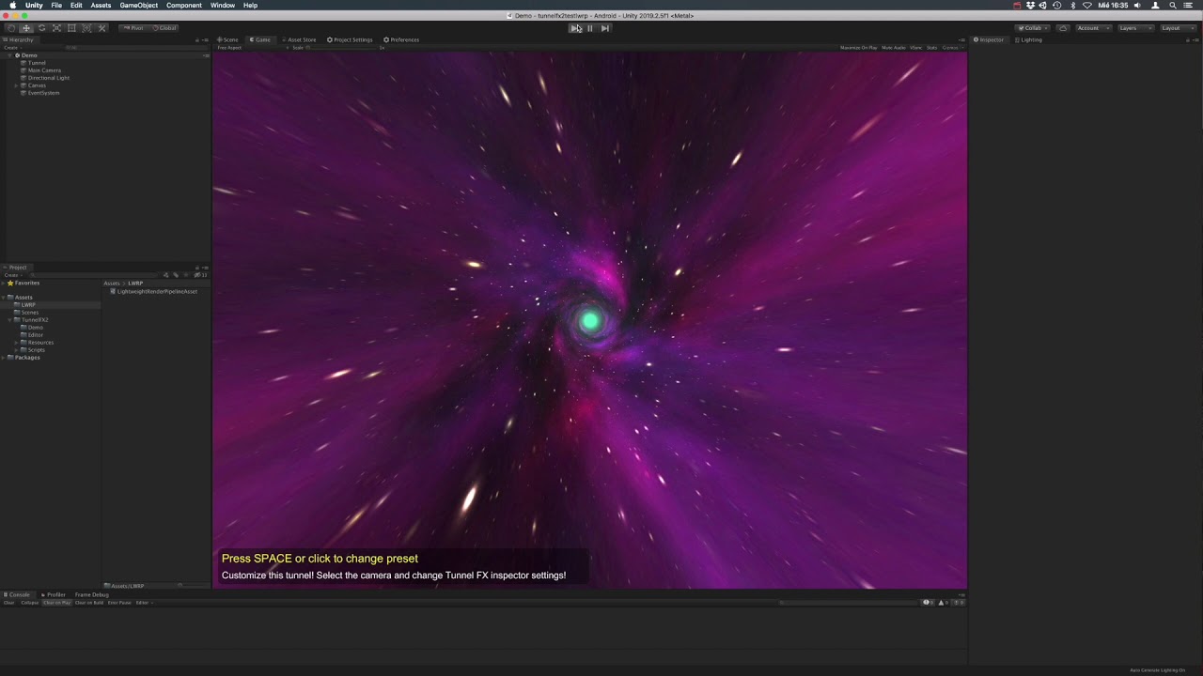The width and height of the screenshot is (1203, 676).
Task: Expand the Canvas object in Hierarchy
Action: [x=17, y=85]
